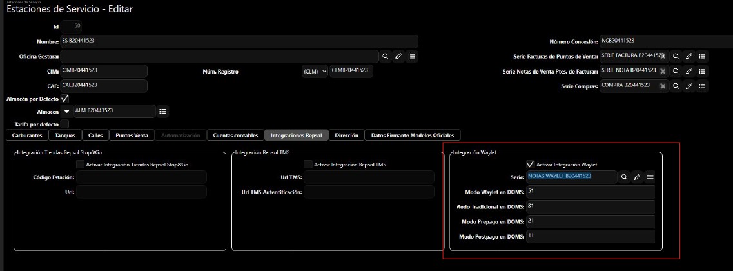Click Código Estación field
Screen dimensions: 733x271
tap(141, 177)
